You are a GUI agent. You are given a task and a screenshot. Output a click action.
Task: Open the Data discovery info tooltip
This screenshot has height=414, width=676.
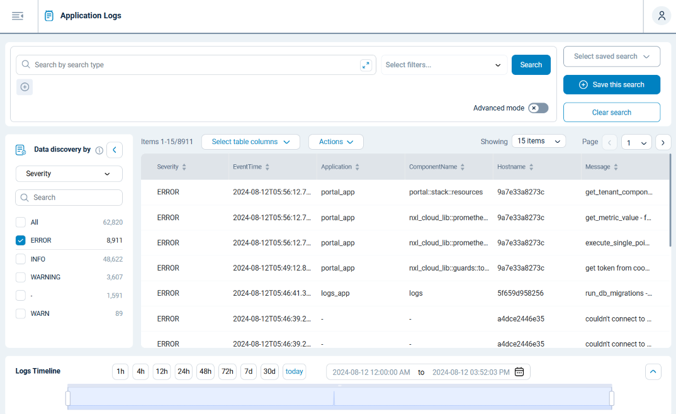tap(99, 150)
